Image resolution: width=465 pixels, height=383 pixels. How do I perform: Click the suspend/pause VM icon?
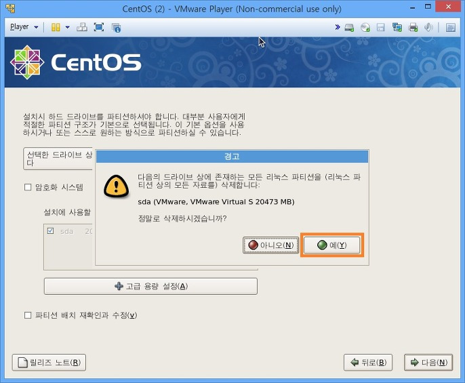click(x=56, y=27)
